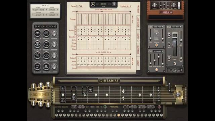
Task: Click the eye-shaped action button
Action: [x=46, y=55]
